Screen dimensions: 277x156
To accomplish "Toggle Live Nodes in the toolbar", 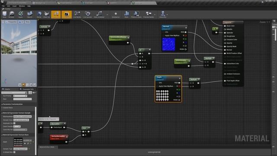I will (x=77, y=14).
